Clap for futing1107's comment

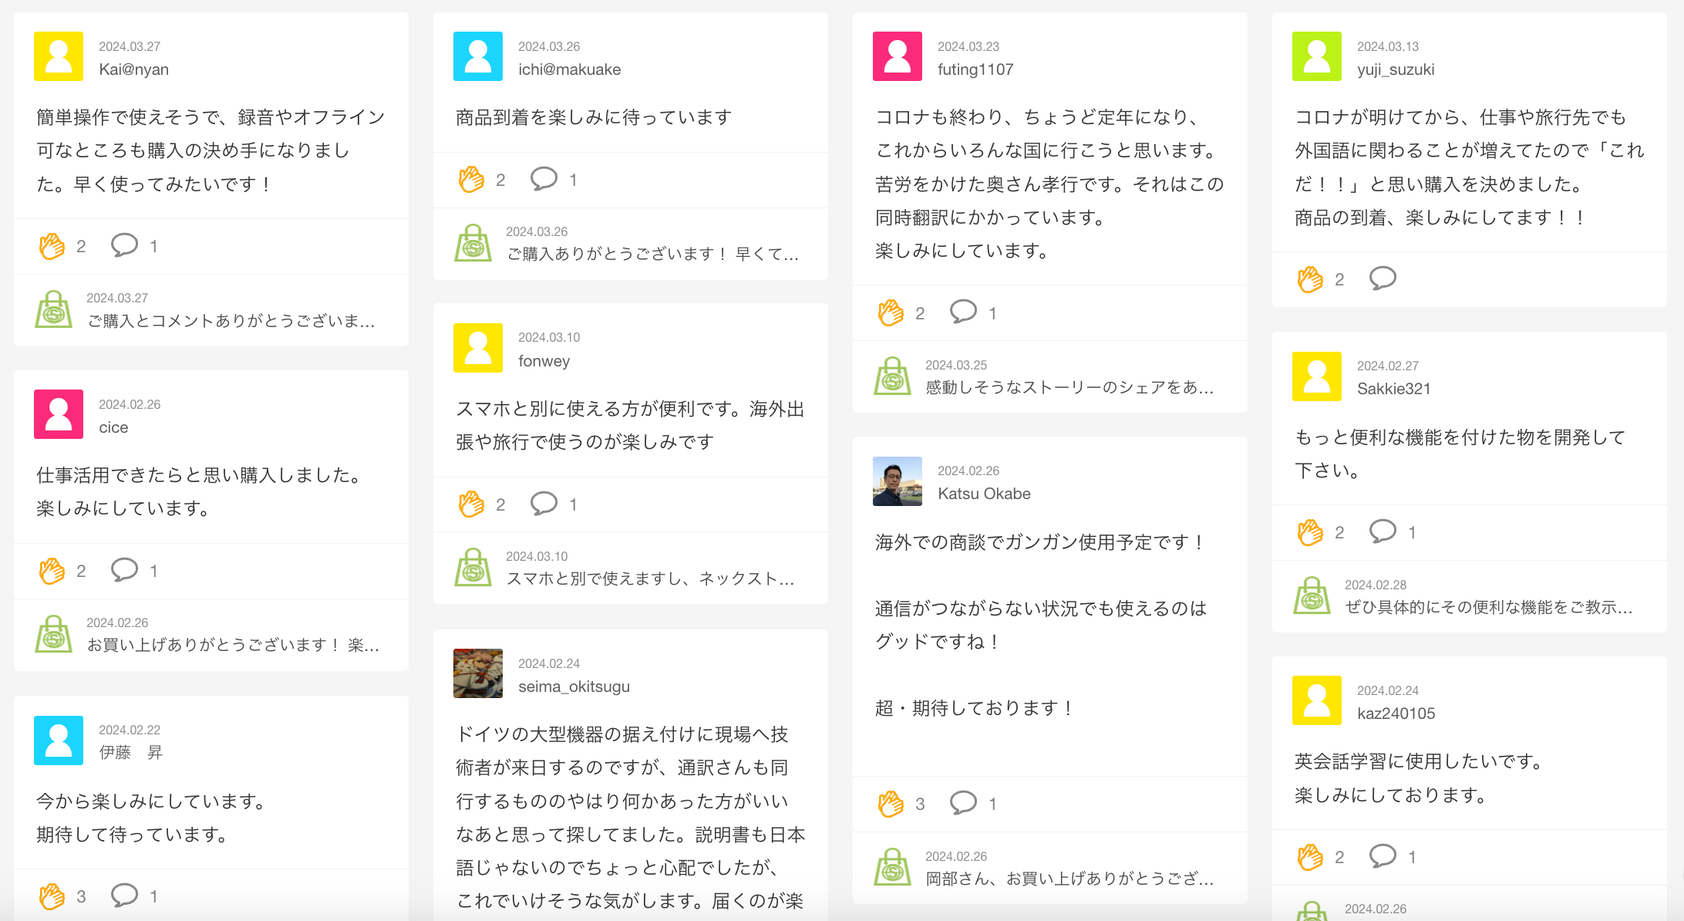[x=891, y=313]
